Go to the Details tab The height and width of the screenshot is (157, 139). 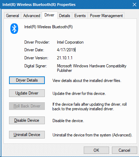(65, 16)
